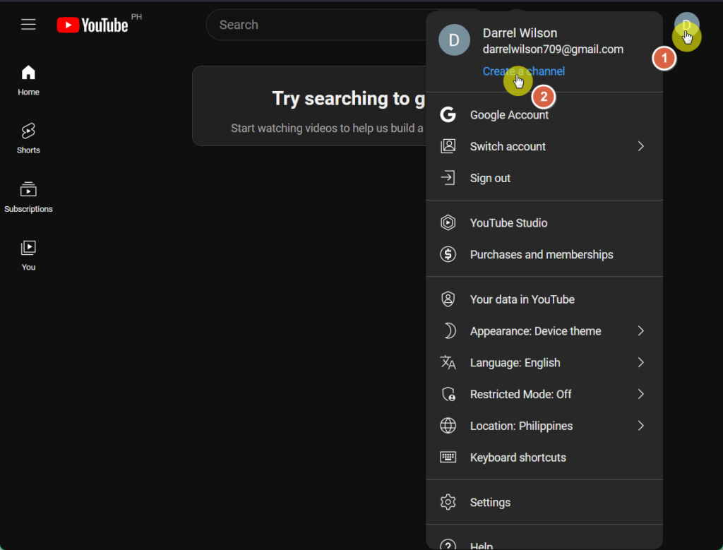The width and height of the screenshot is (723, 550).
Task: Open Google Account menu entry
Action: coord(544,115)
